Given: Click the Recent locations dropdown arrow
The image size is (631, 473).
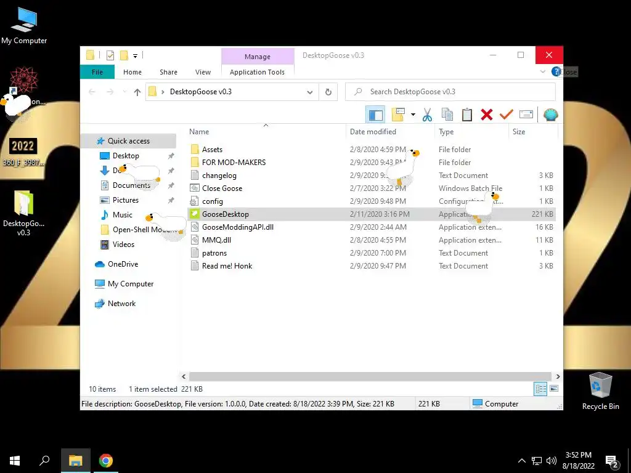Looking at the screenshot, I should click(124, 92).
